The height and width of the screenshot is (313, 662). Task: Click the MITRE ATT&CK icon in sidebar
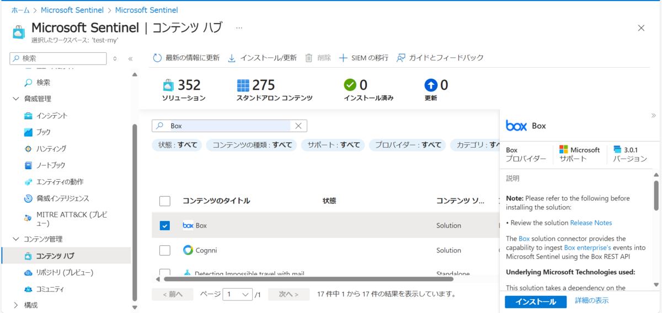pyautogui.click(x=28, y=218)
